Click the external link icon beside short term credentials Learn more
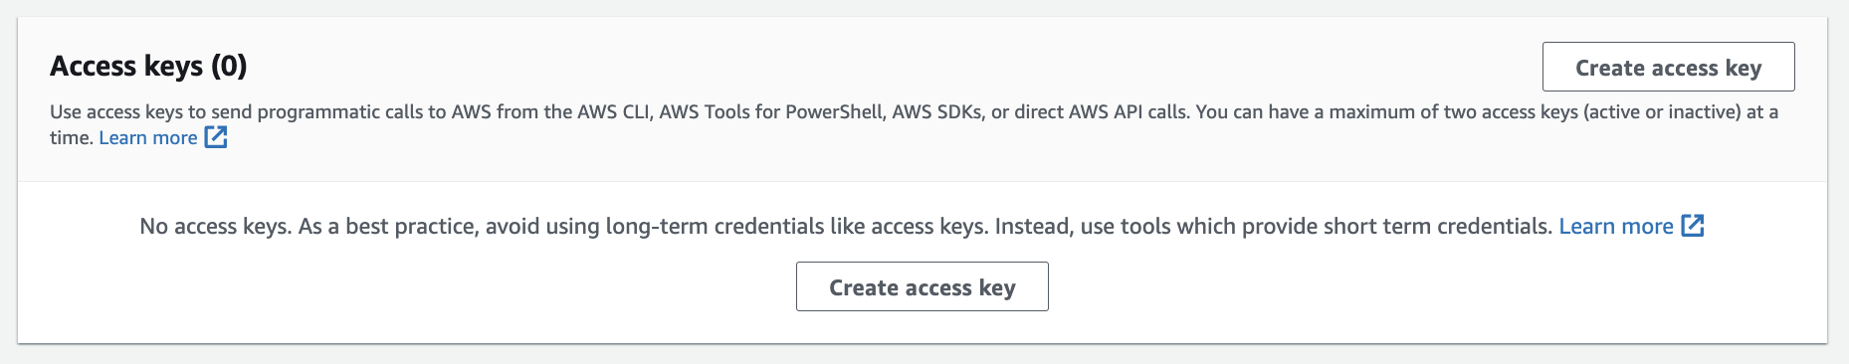1849x364 pixels. [1693, 226]
